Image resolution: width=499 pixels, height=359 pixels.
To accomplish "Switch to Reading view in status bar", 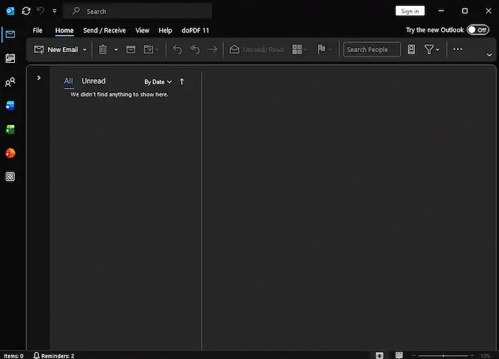I will (399, 355).
